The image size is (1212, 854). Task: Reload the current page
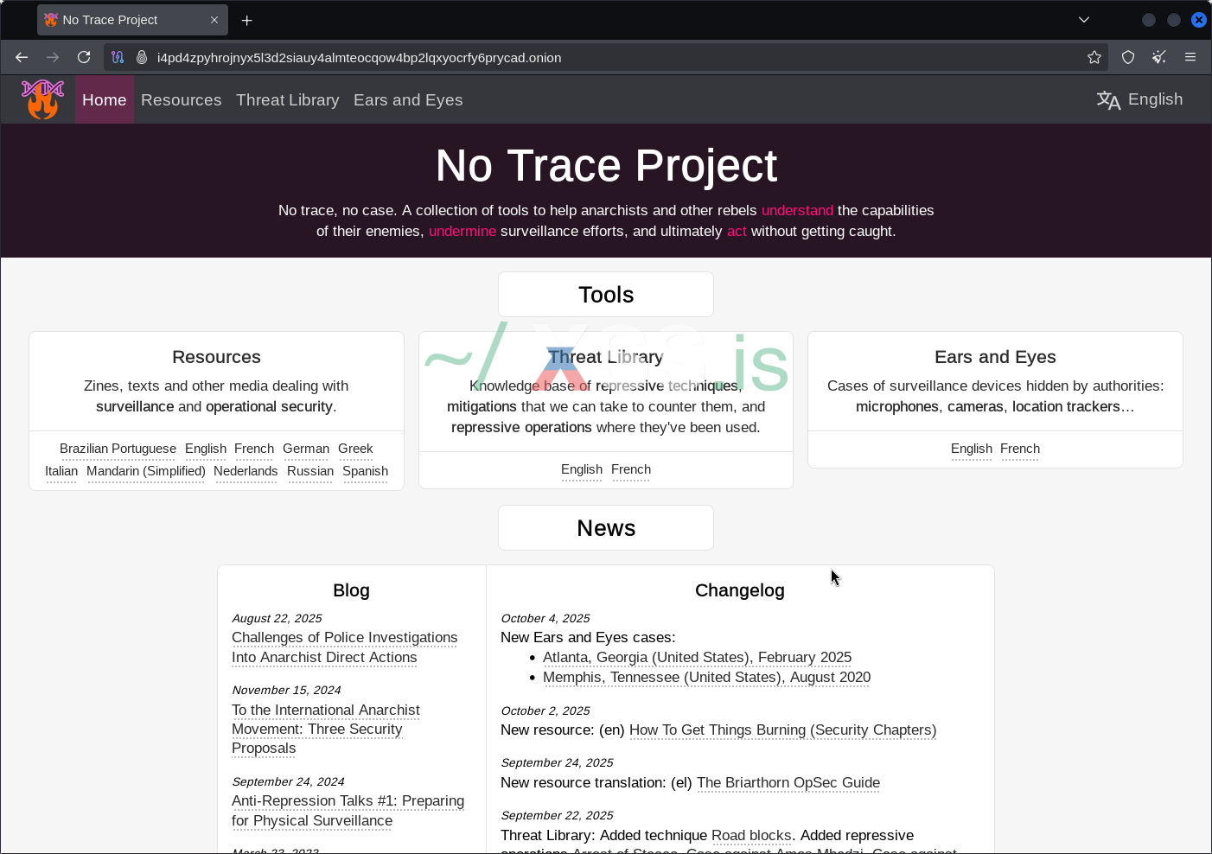point(84,57)
